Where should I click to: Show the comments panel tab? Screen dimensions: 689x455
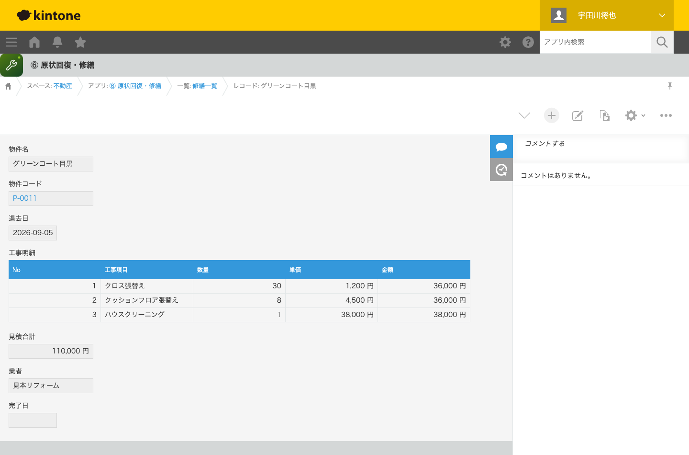pos(501,147)
